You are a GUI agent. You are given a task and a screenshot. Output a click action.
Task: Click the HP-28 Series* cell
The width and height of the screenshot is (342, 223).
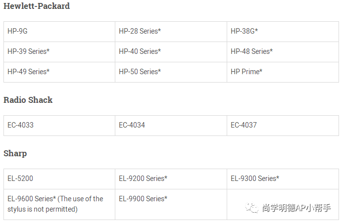171,32
